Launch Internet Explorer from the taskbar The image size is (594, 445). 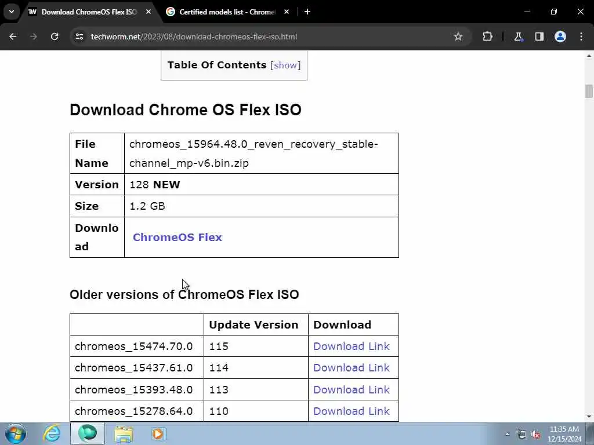pos(52,433)
